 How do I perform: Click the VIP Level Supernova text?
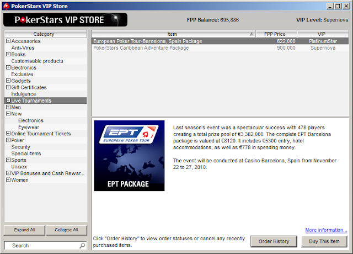click(322, 20)
